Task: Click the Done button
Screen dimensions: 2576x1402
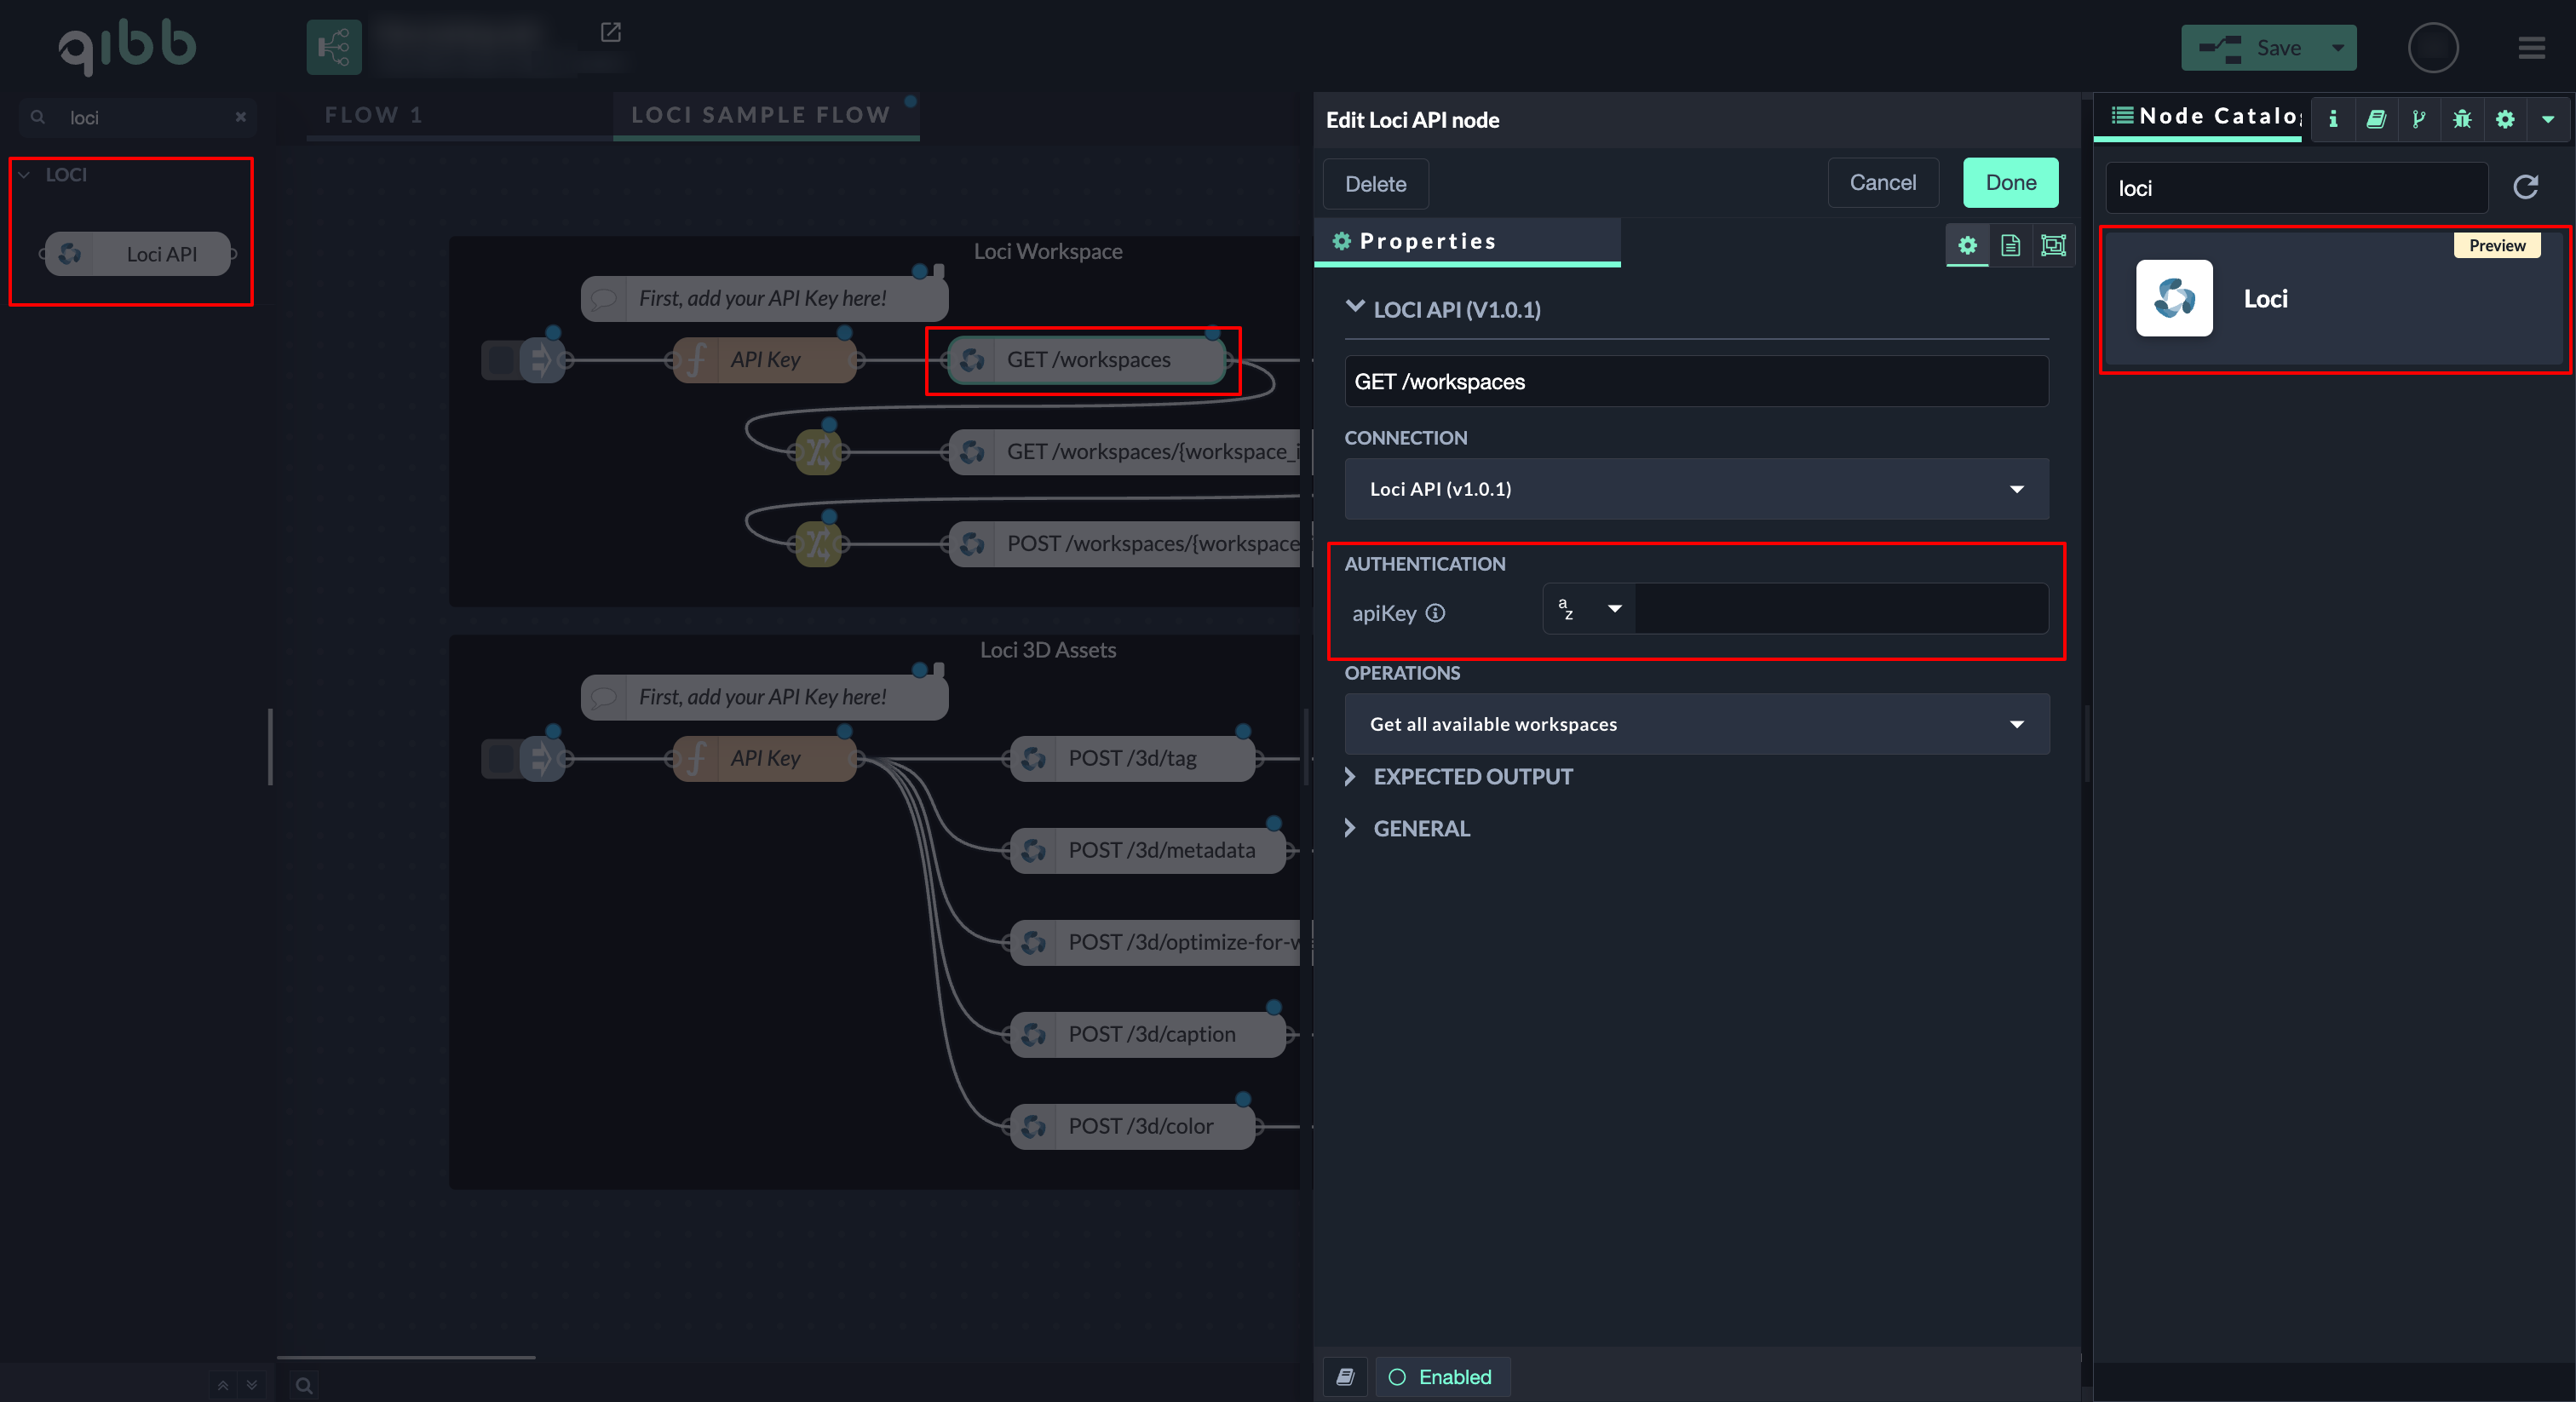Action: [2010, 183]
